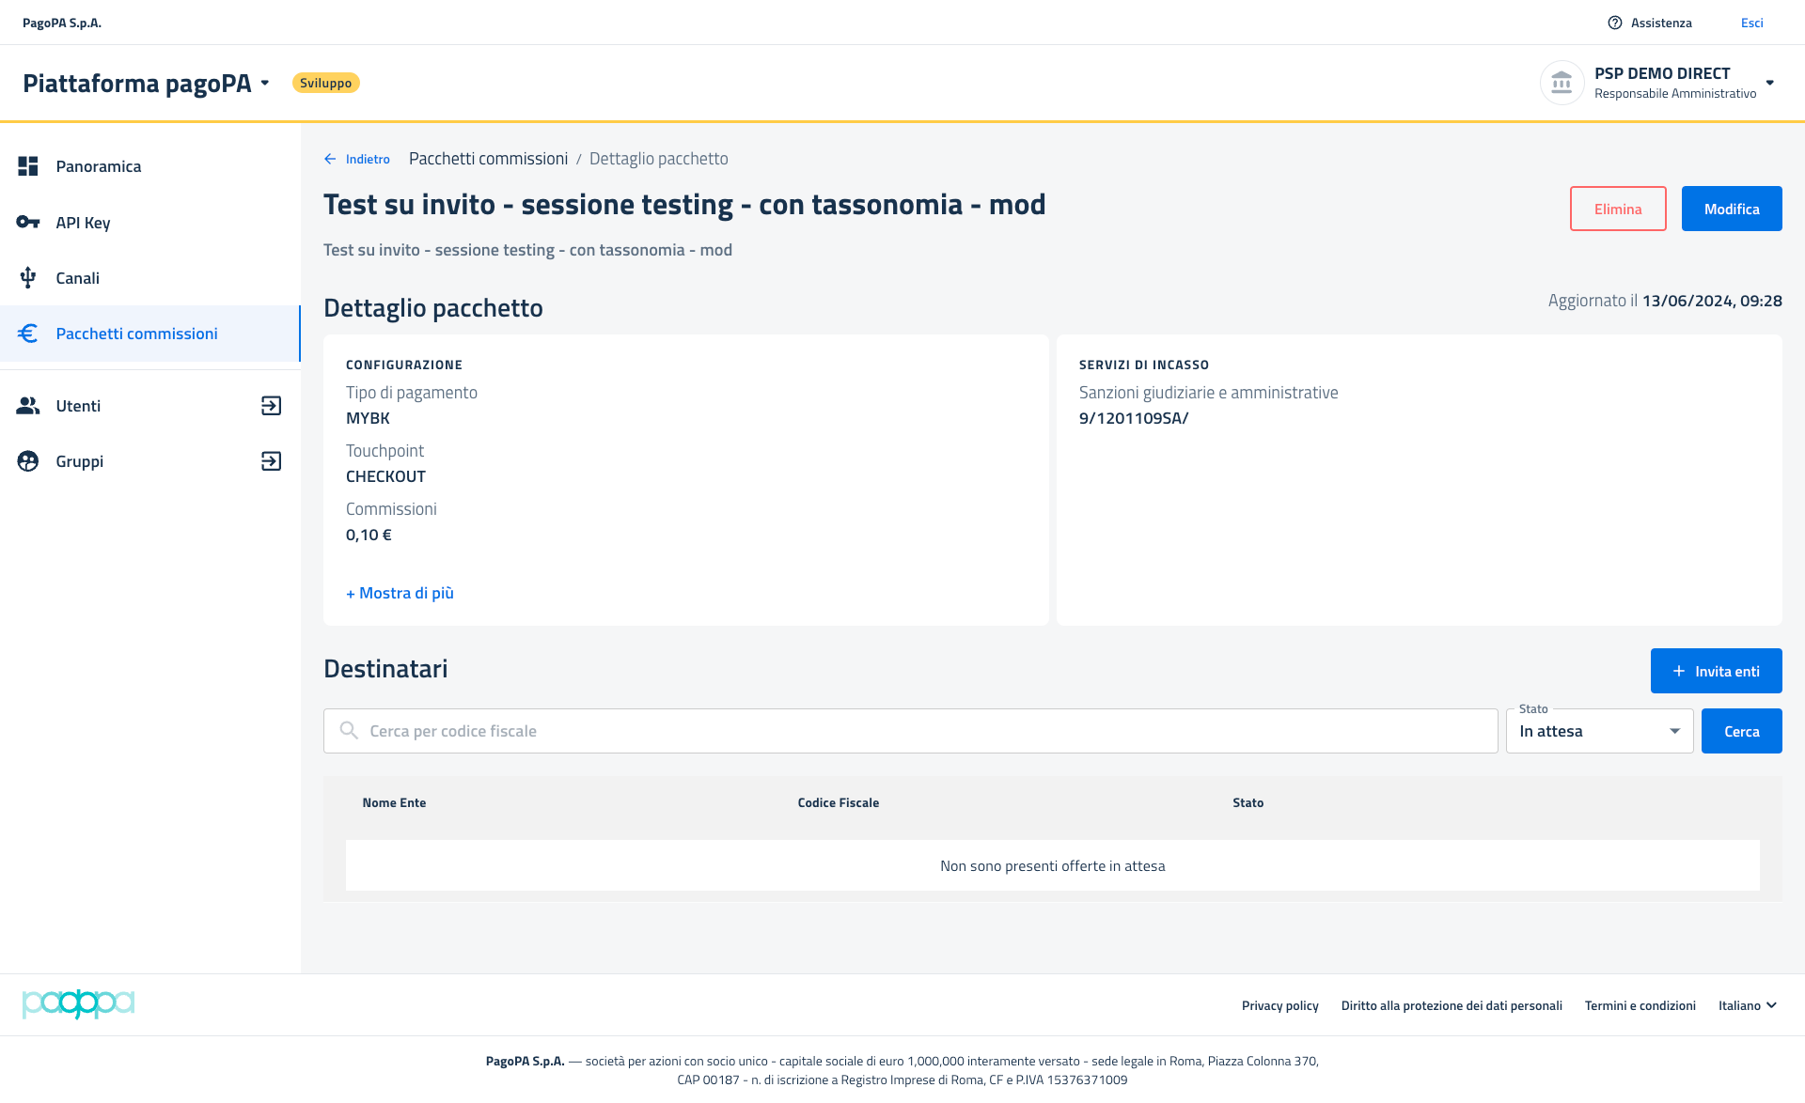Click the PSP DEMO DIRECT institution avatar

[1562, 83]
